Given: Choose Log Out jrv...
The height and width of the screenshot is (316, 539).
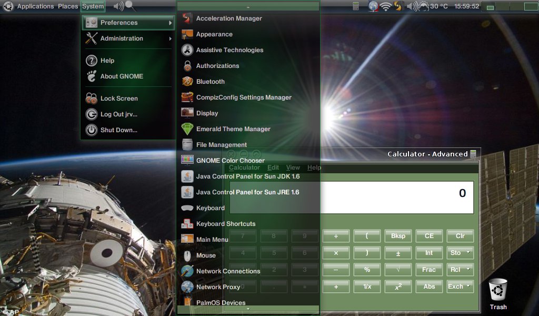Looking at the screenshot, I should point(128,114).
